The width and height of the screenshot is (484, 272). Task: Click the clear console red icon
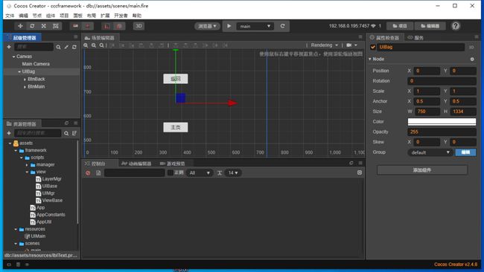point(88,173)
